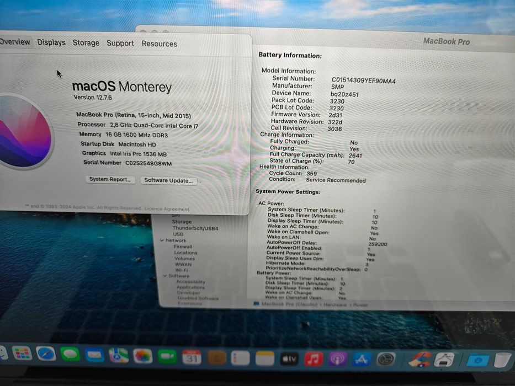
Task: Select Developer under Software
Action: tap(189, 292)
